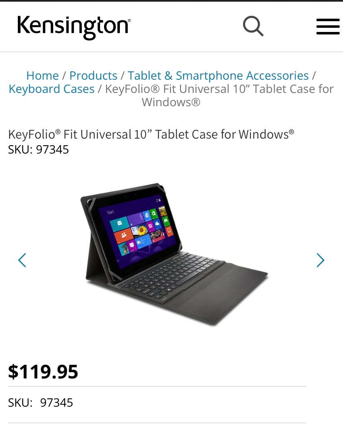Open Tablet & Smartphone Accessories breadcrumb
The height and width of the screenshot is (427, 343).
[218, 76]
